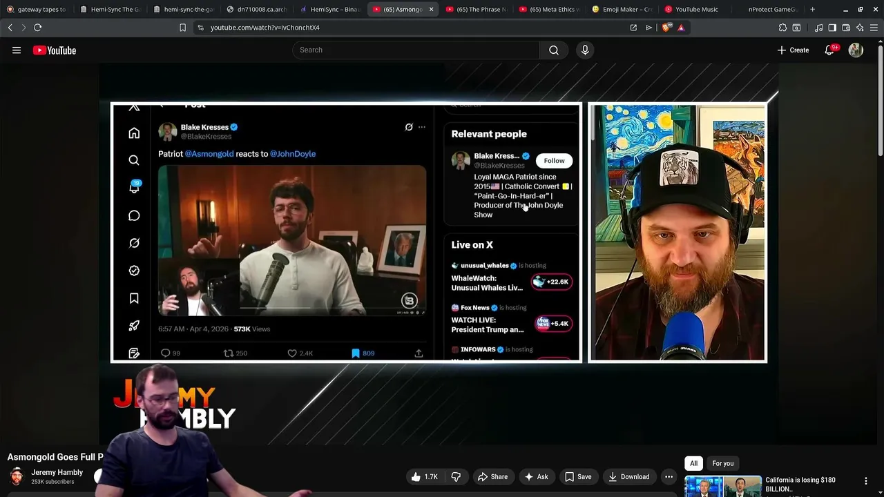The height and width of the screenshot is (497, 884).
Task: Open more actions three-dot menu
Action: [x=669, y=476]
